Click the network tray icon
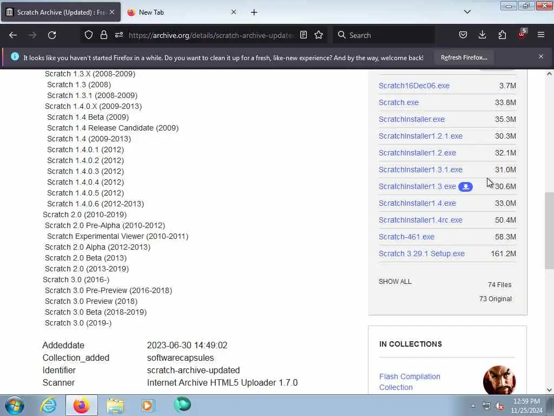 click(486, 406)
